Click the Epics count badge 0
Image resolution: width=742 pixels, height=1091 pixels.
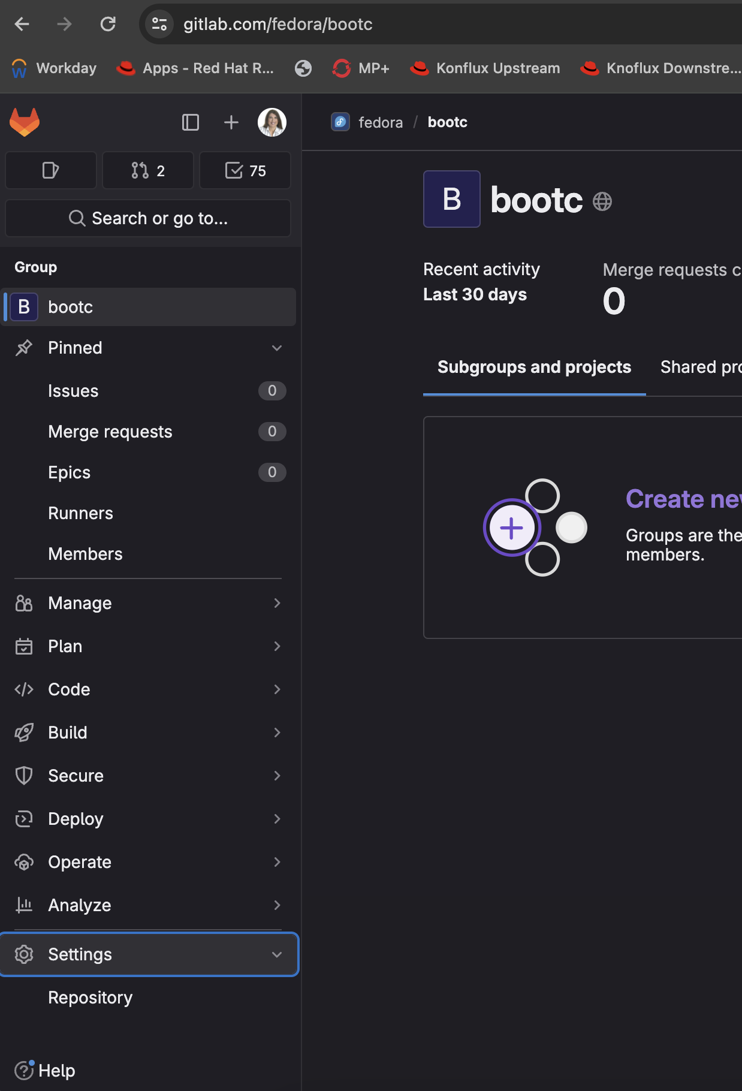(x=272, y=472)
